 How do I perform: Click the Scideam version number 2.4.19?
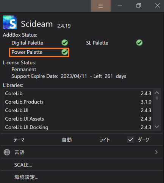click(x=64, y=26)
